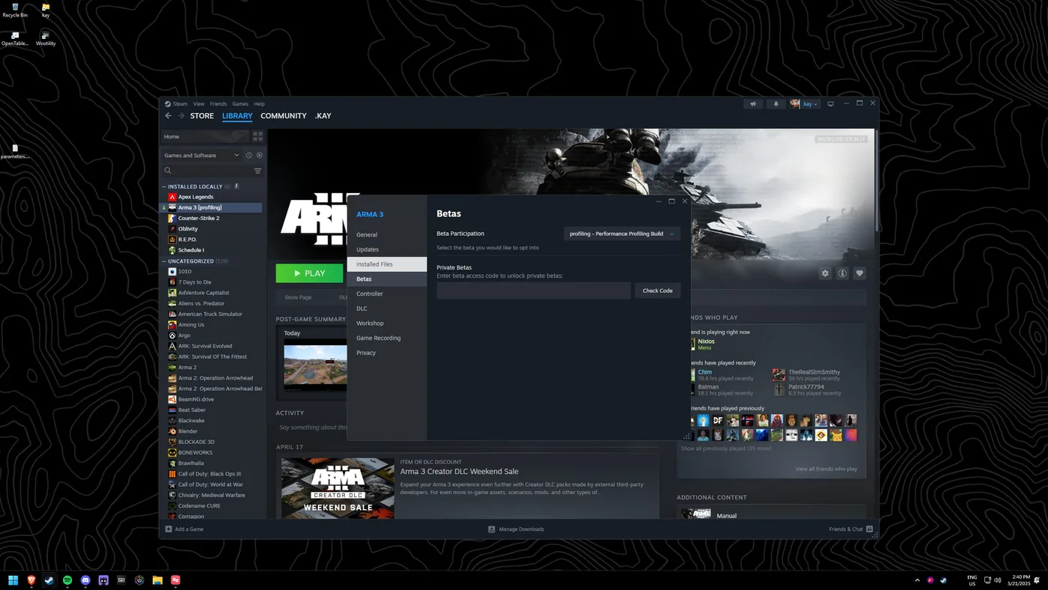Click the Counter-Strike 2 game icon

pyautogui.click(x=172, y=218)
